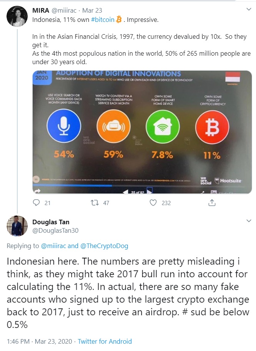Open Douglas Tan's display name
Image resolution: width=256 pixels, height=351 pixels.
[x=51, y=222]
